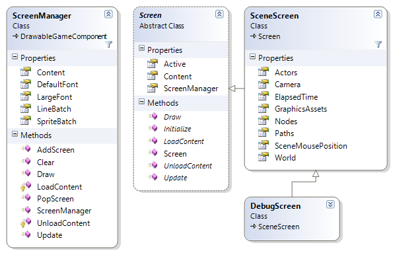
Task: Click the UnloadContent method in Screen class
Action: (x=188, y=166)
